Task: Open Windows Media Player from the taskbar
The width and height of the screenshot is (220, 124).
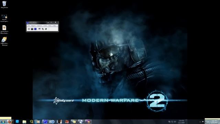Action: pyautogui.click(x=53, y=122)
